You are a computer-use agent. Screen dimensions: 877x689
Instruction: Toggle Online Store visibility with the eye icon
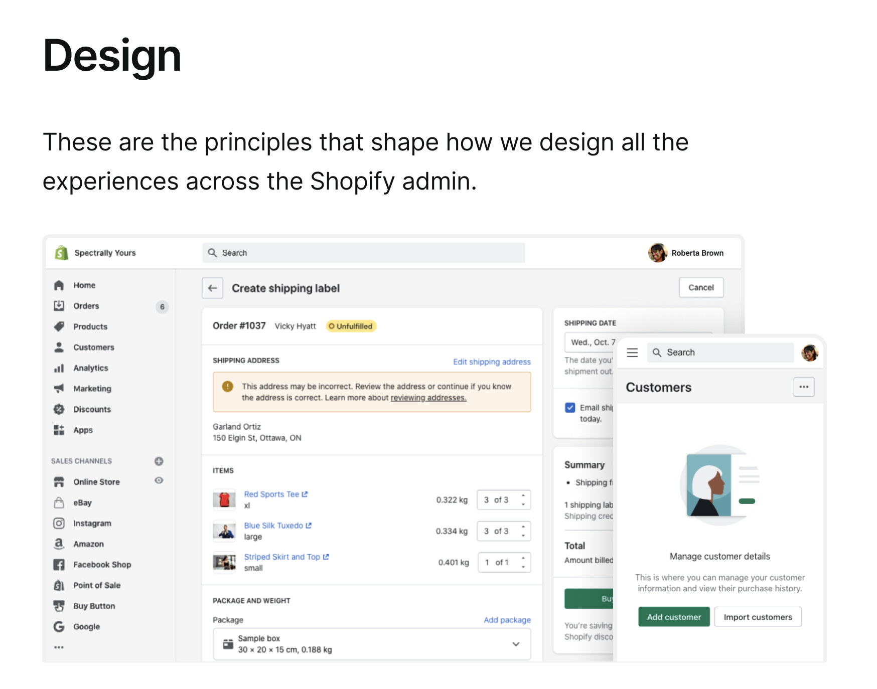[x=159, y=480]
